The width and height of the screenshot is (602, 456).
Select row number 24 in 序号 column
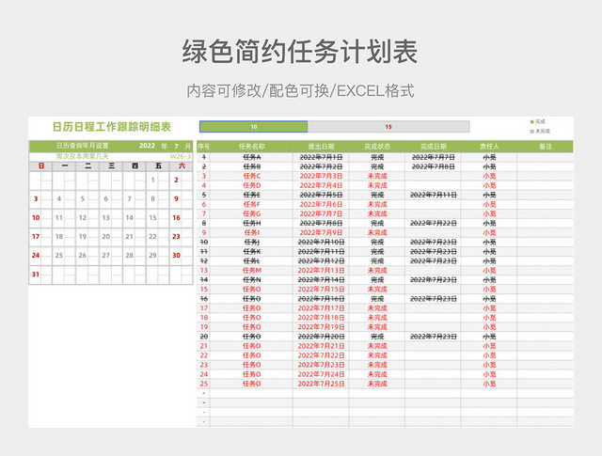point(203,374)
